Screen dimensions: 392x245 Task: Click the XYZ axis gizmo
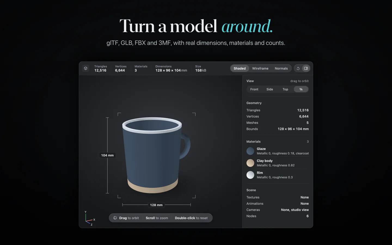coord(89,219)
